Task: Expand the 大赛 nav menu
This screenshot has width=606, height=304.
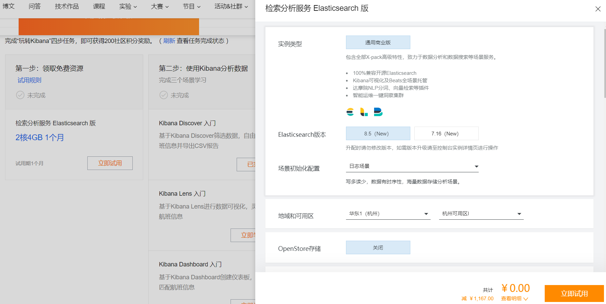Action: (160, 6)
